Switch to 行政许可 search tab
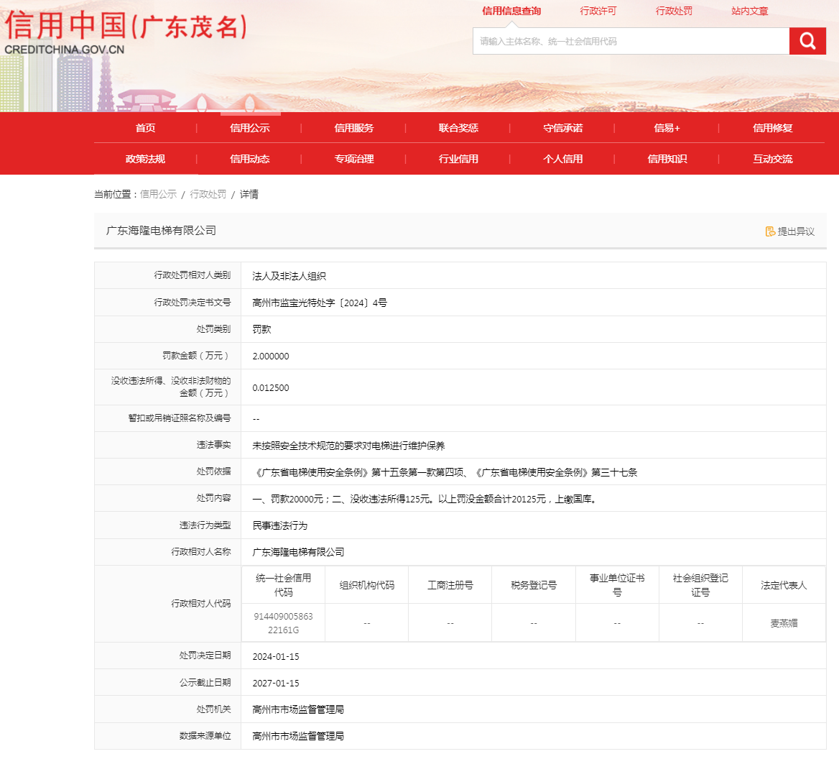 point(598,11)
